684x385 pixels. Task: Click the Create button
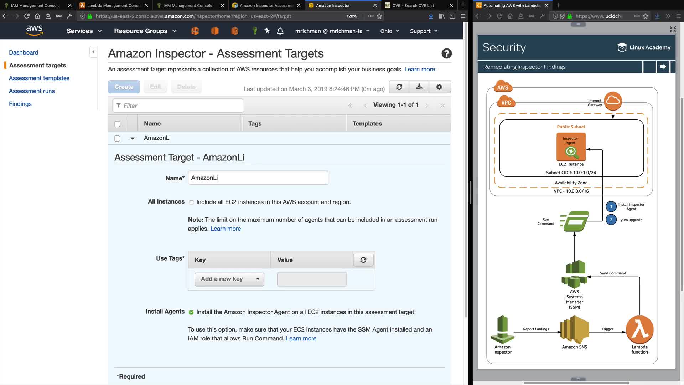pyautogui.click(x=124, y=87)
